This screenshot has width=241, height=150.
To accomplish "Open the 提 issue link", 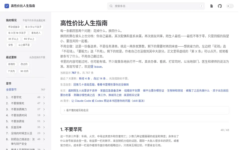I will 96,67.
